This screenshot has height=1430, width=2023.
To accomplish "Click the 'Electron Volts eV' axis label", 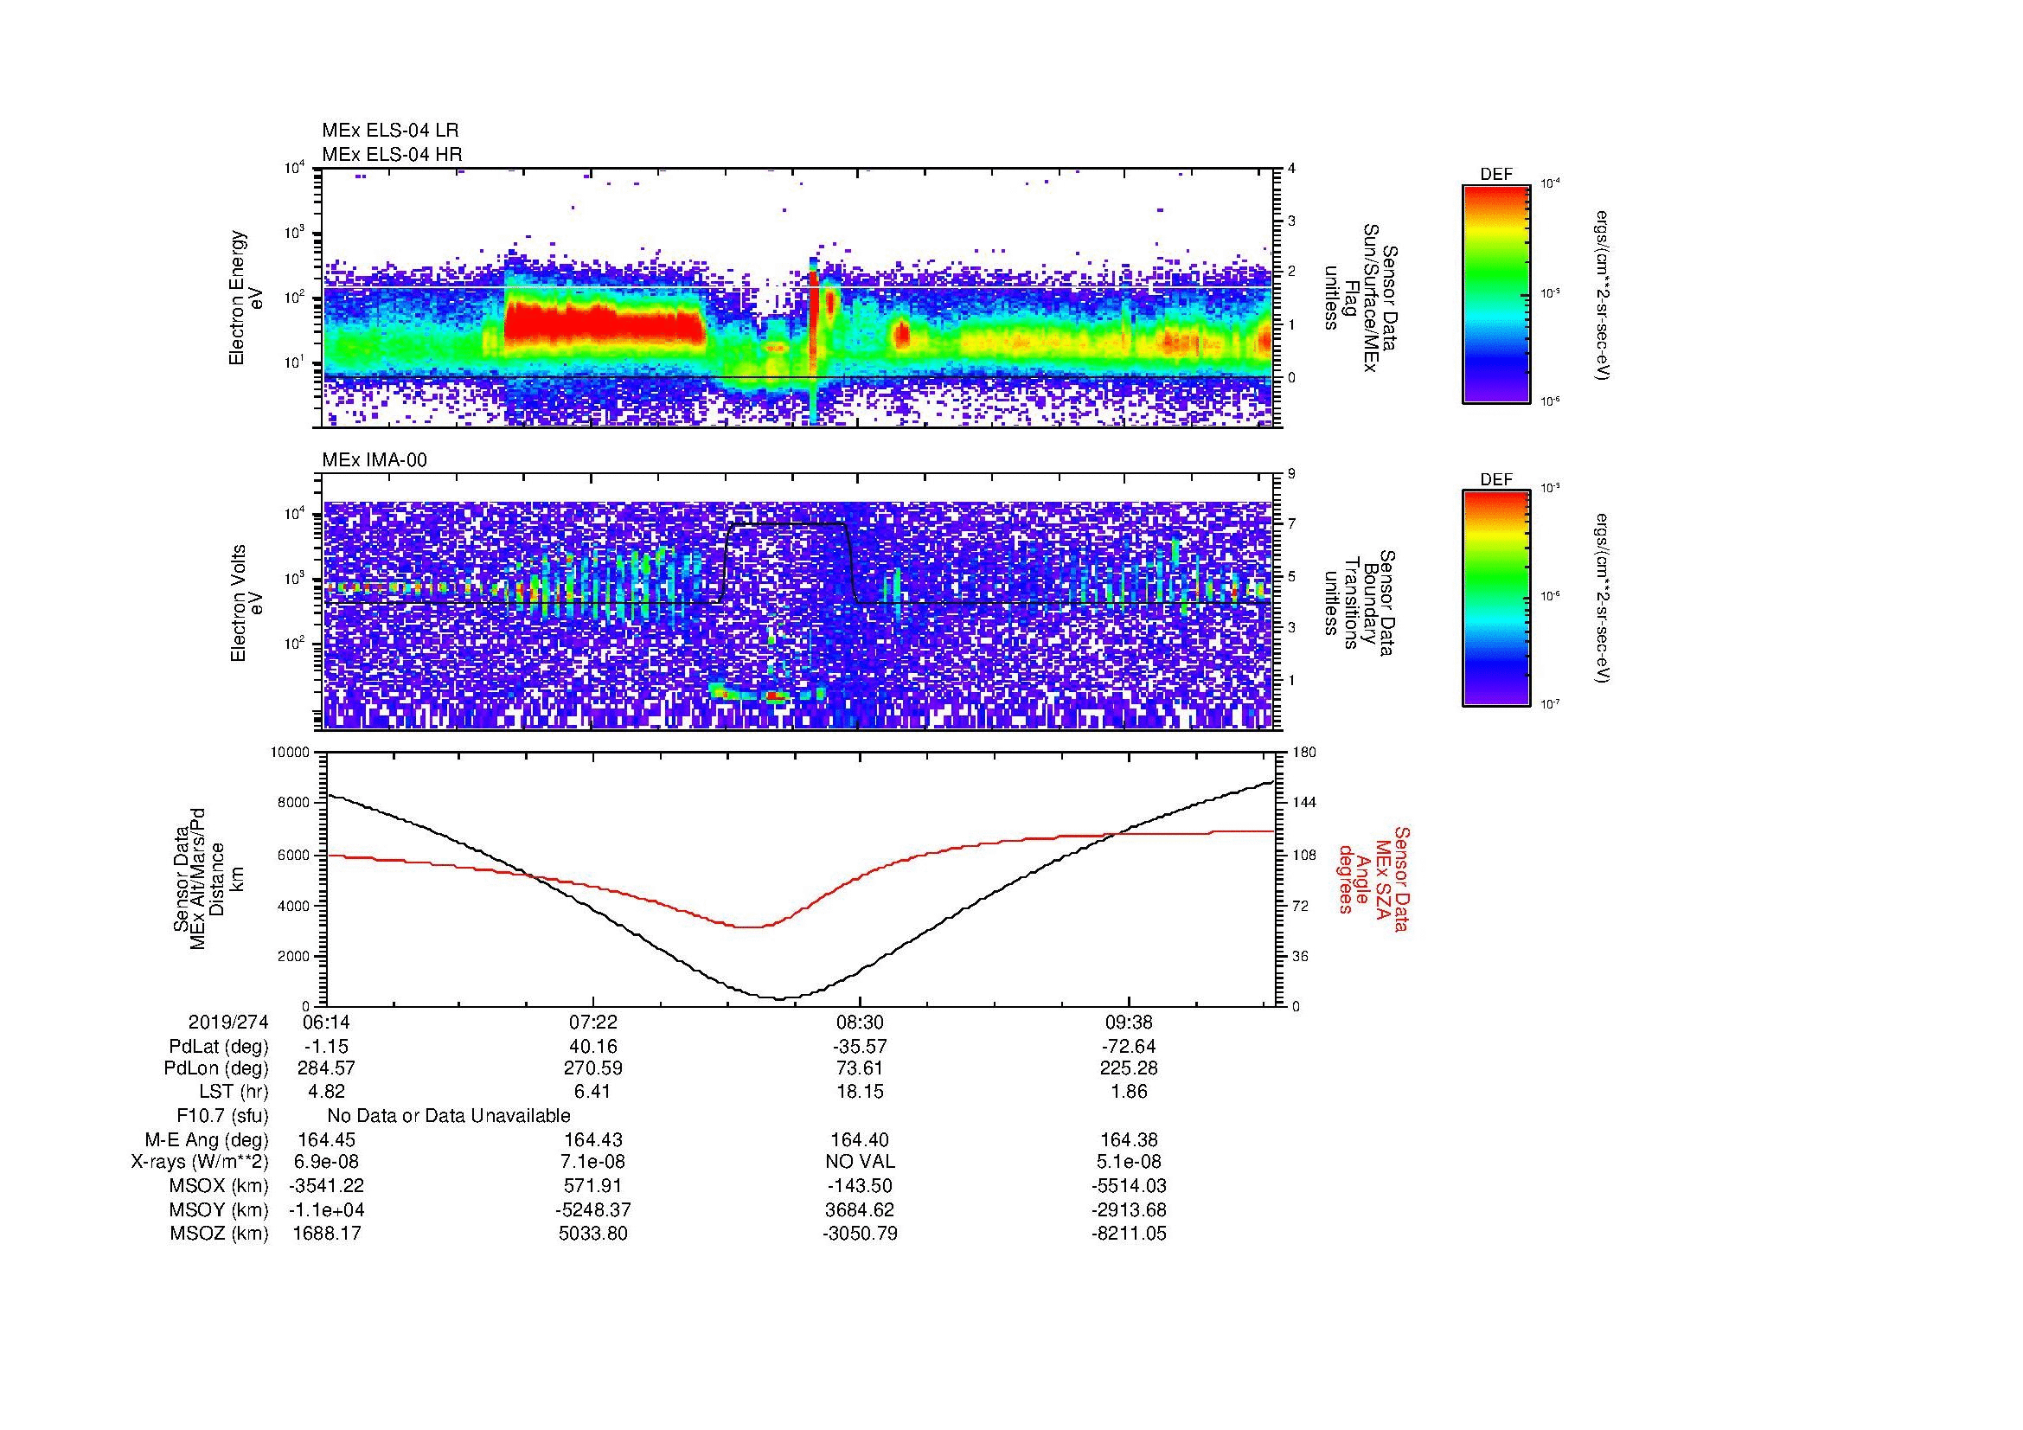I will [246, 603].
